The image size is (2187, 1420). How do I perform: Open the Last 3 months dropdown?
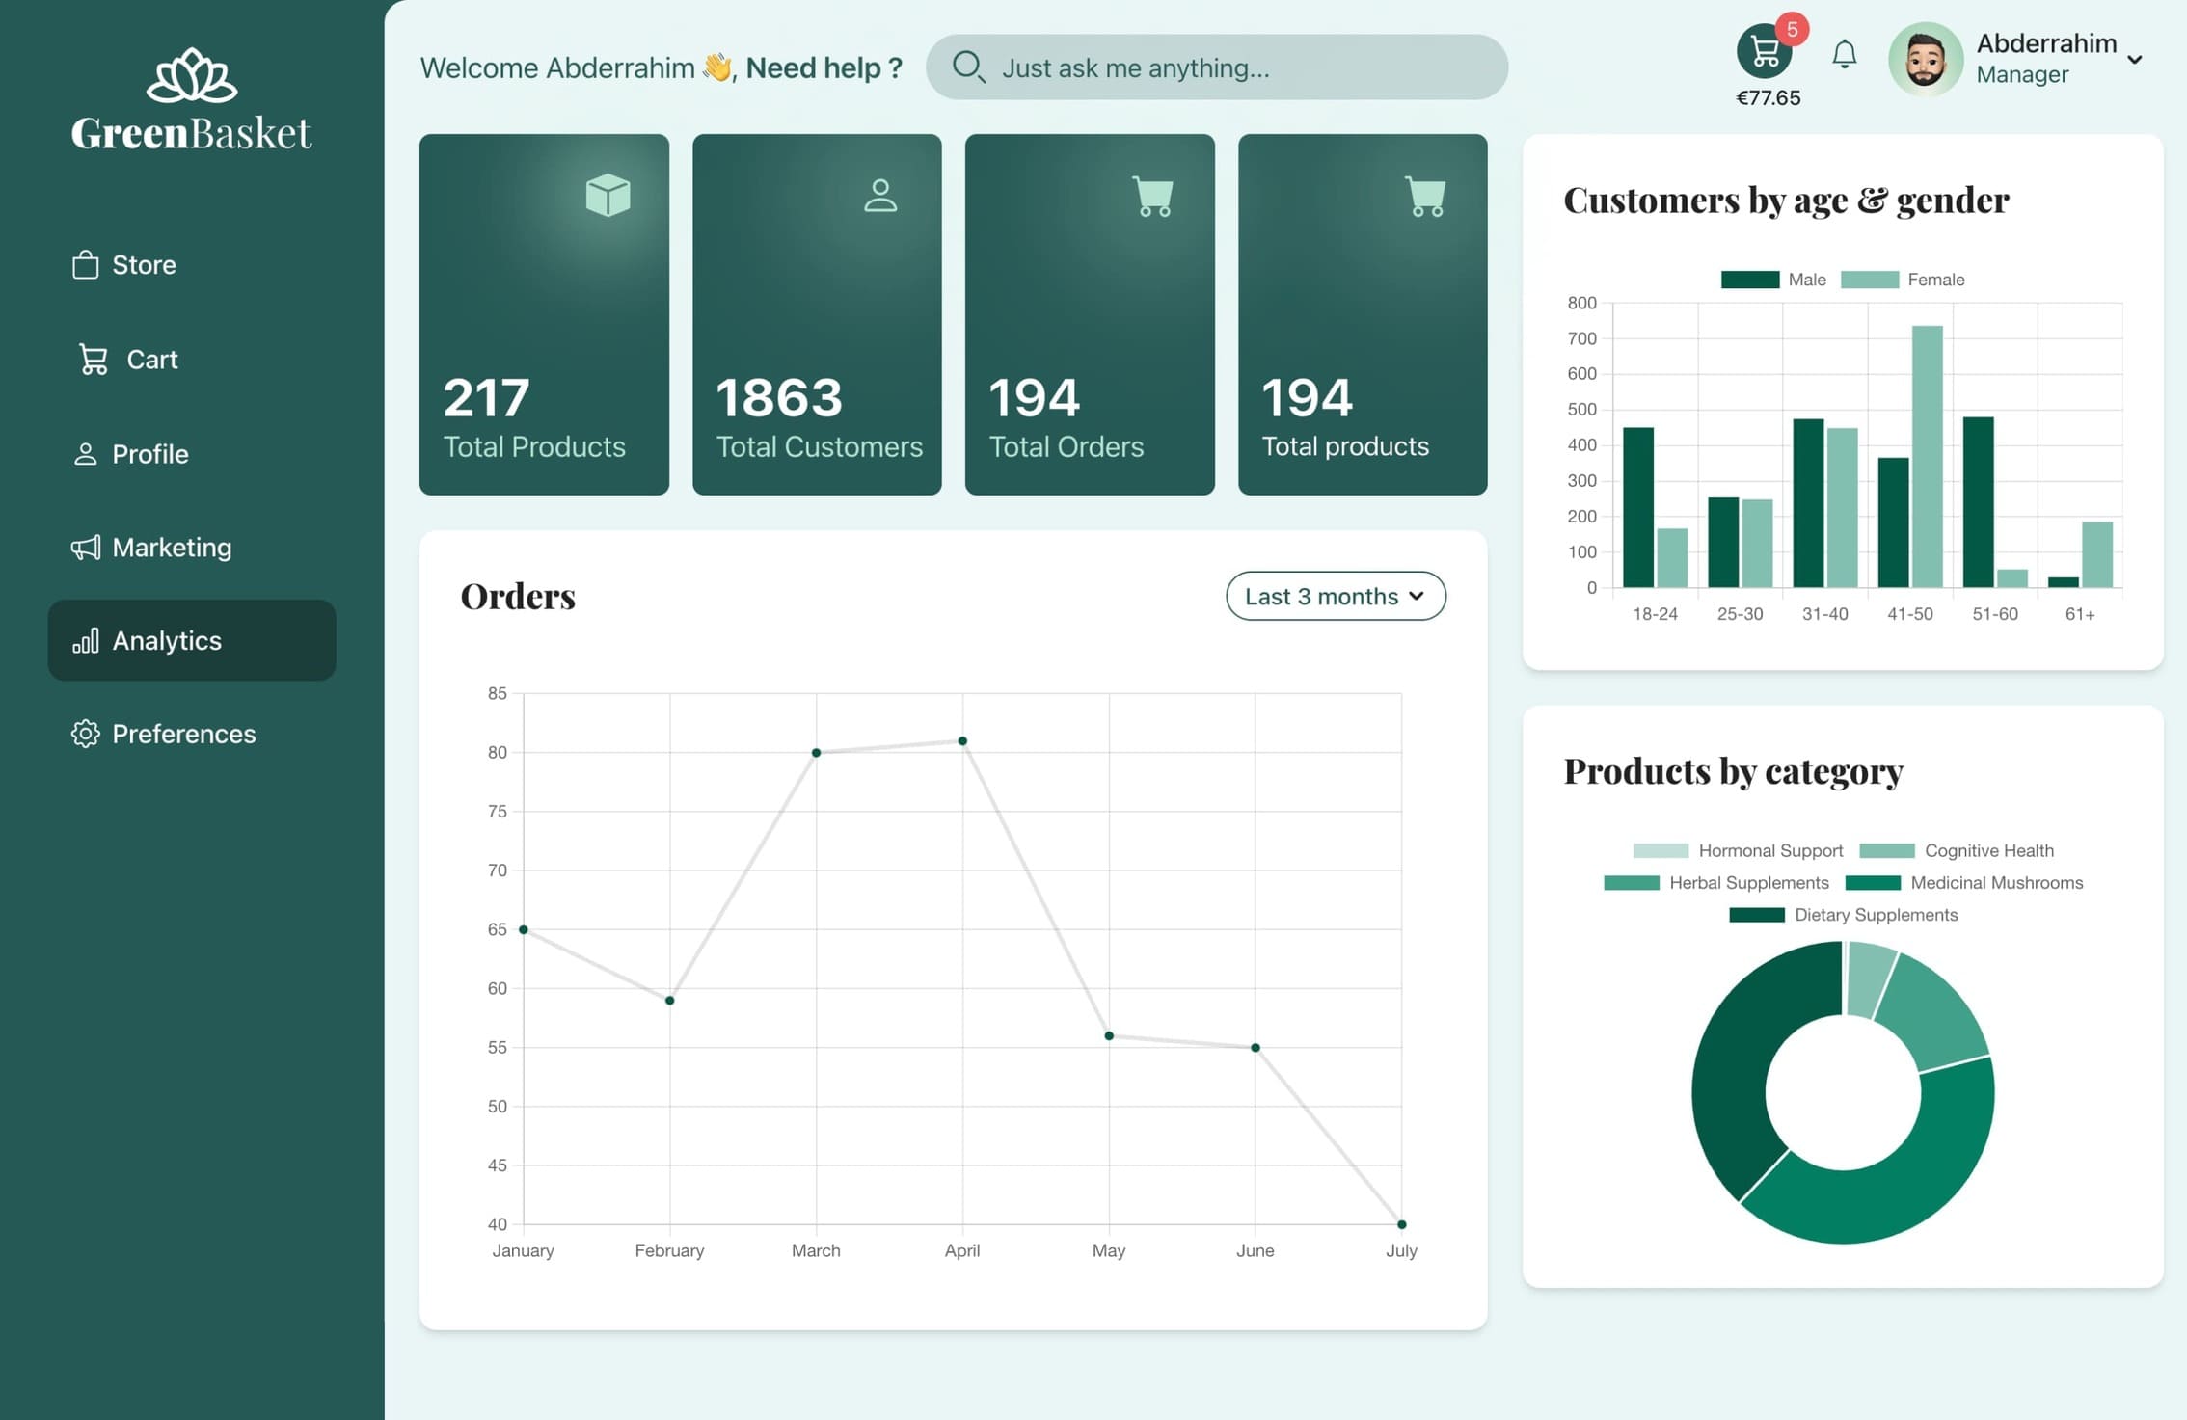(x=1336, y=596)
